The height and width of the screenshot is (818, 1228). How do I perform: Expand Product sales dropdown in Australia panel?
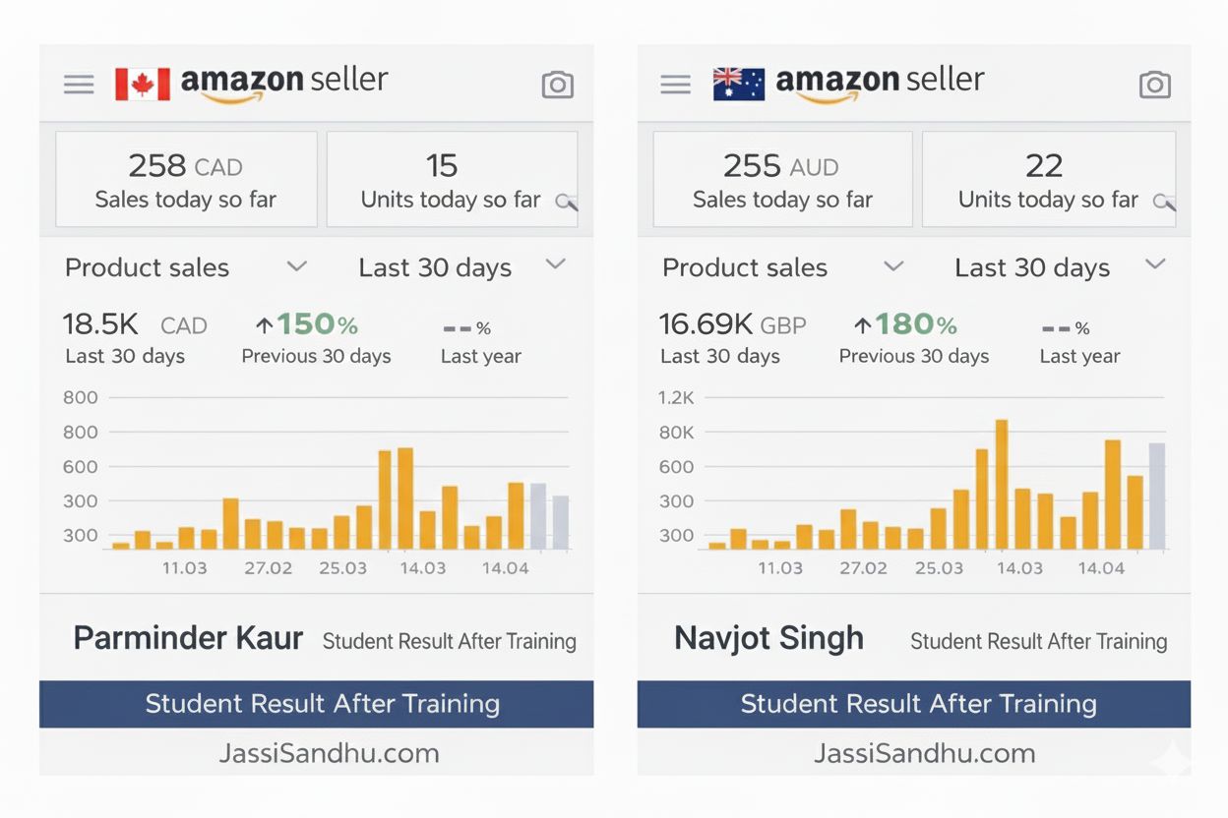pos(893,266)
